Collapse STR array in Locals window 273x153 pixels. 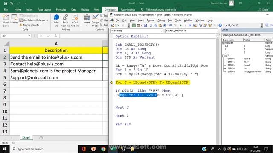(x=224, y=56)
